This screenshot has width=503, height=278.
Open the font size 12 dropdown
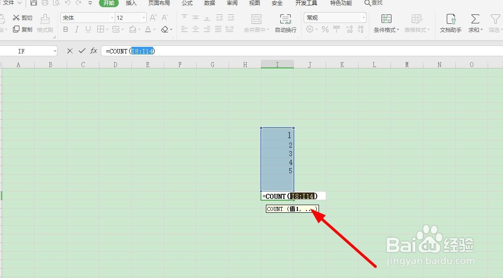[144, 18]
